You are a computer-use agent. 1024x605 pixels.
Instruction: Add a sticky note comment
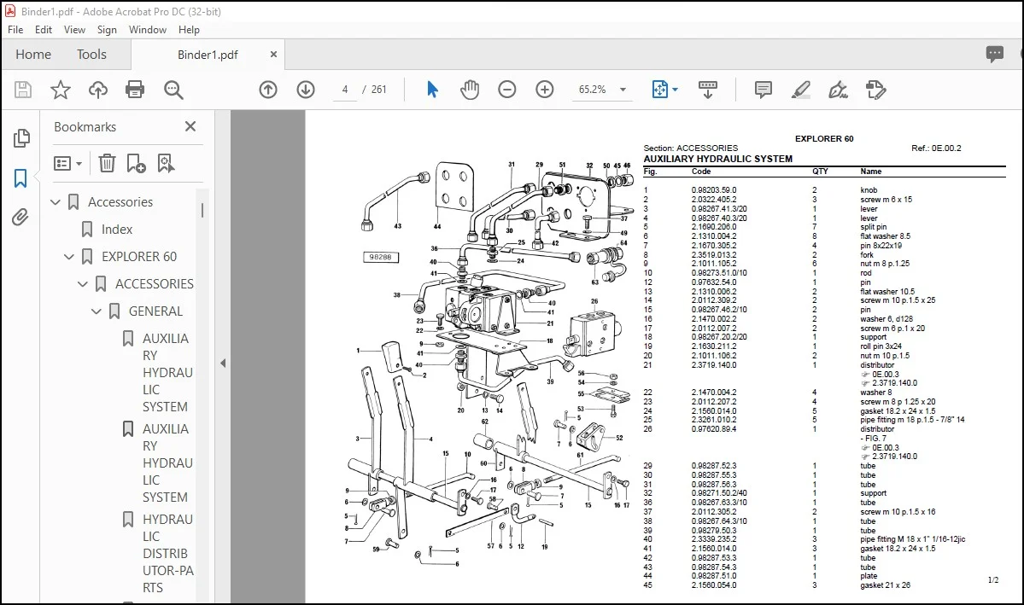coord(763,90)
